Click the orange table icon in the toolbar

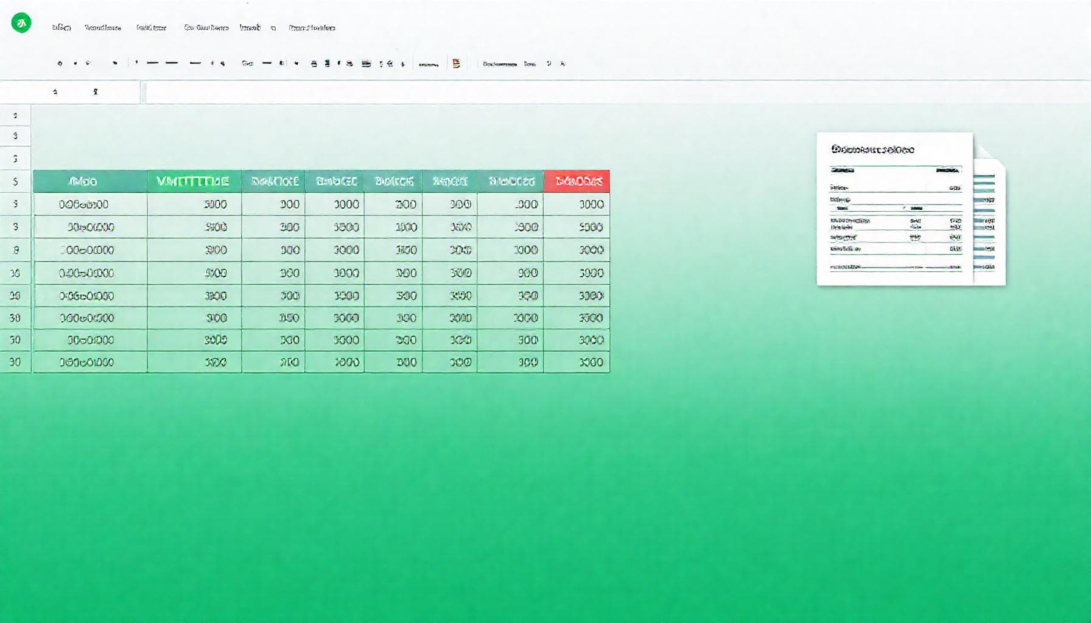[456, 63]
